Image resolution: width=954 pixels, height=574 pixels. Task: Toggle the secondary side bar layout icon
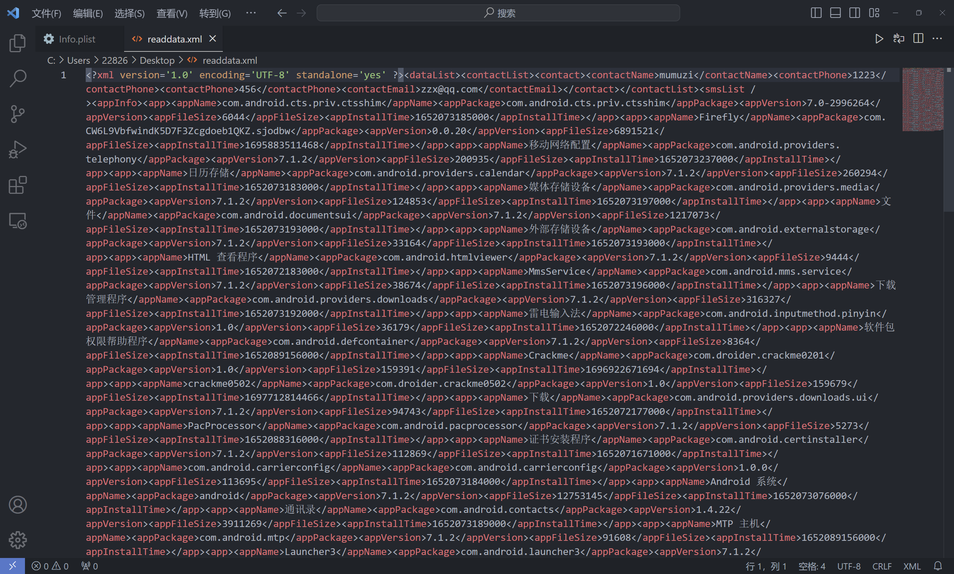tap(855, 13)
